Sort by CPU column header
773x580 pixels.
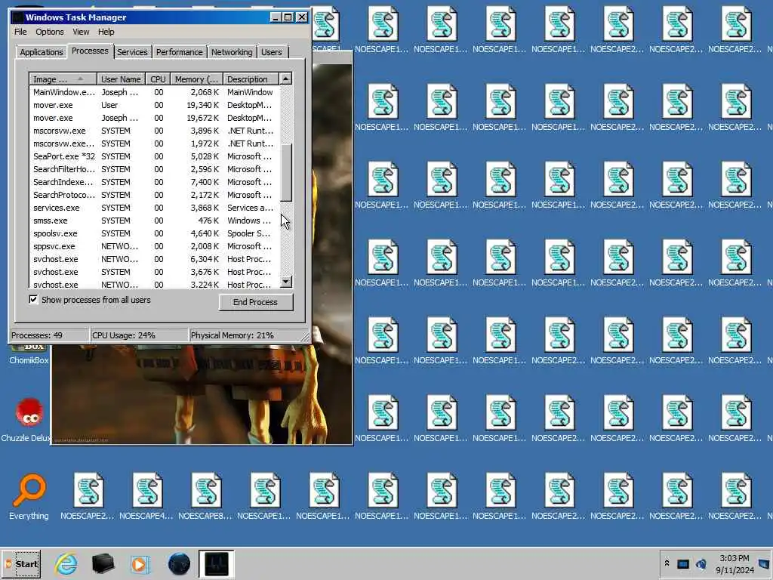click(x=158, y=79)
